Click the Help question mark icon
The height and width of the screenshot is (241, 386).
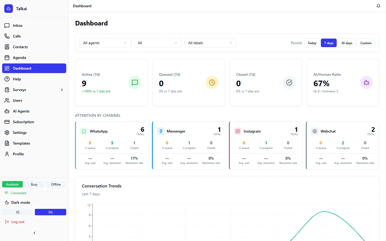pyautogui.click(x=7, y=79)
